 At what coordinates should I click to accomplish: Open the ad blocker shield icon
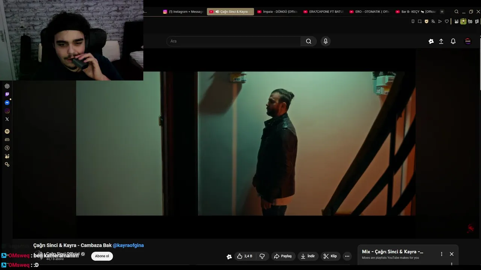(427, 21)
